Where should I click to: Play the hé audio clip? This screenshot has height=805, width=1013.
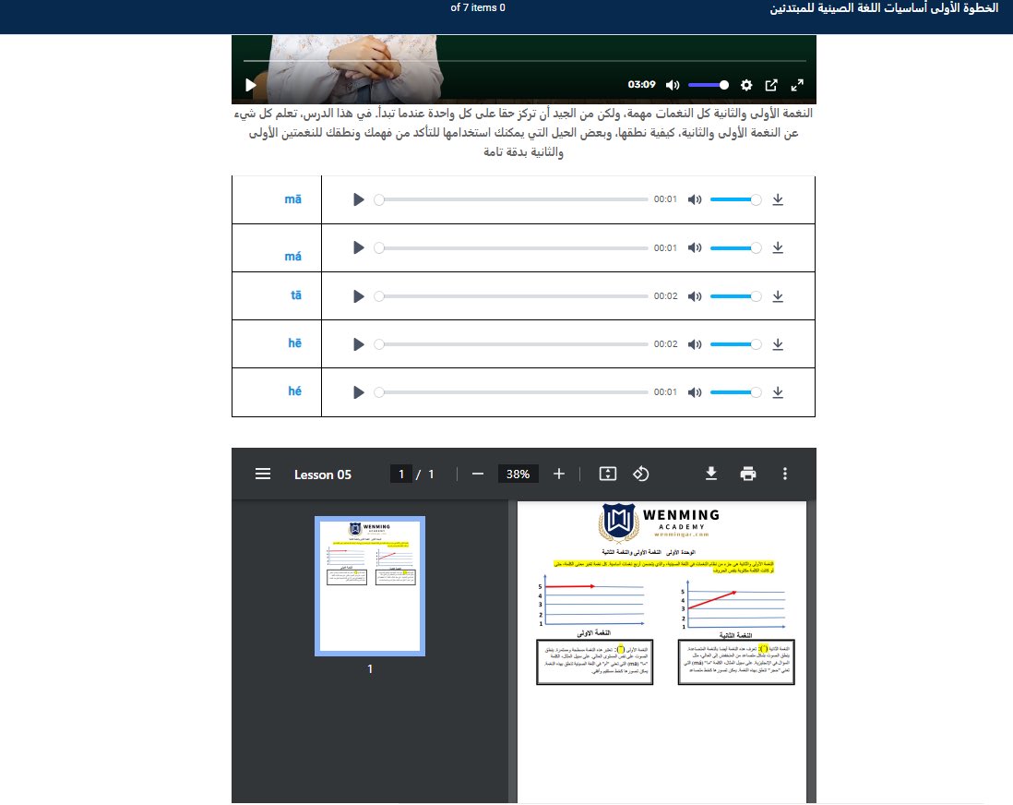point(359,392)
